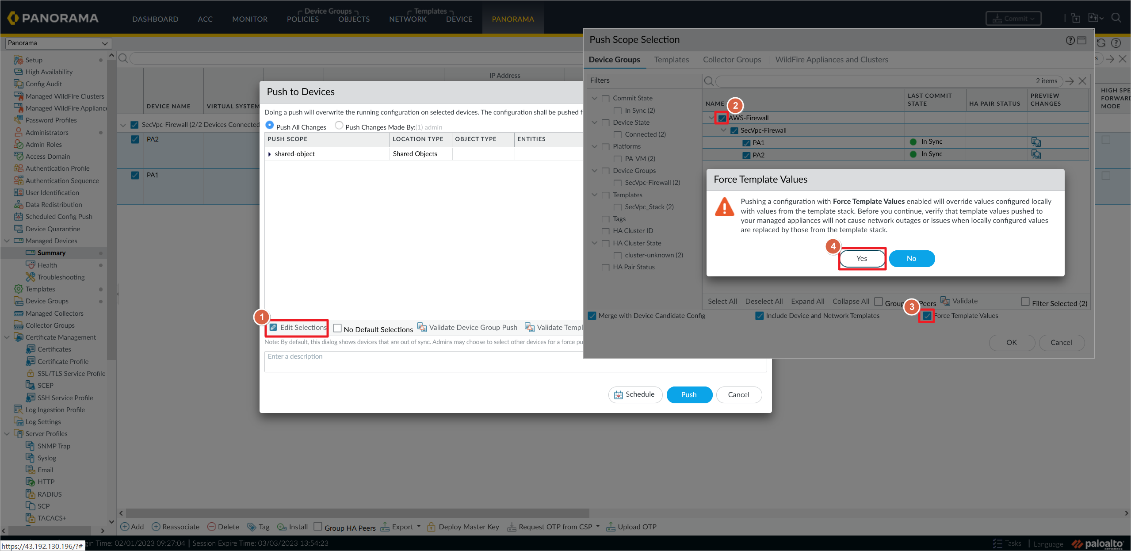
Task: Switch to WildFire Appliances and Clusters tab
Action: coord(831,60)
